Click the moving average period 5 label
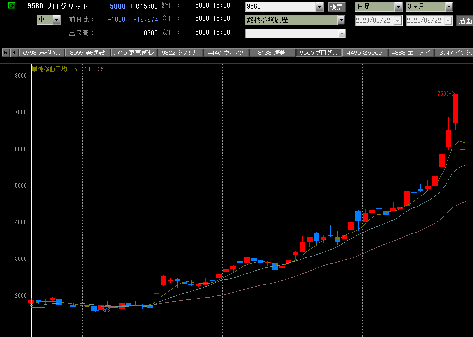The height and width of the screenshot is (337, 473). point(76,69)
